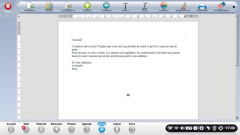Run the Orthographe spell check

click(x=221, y=7)
